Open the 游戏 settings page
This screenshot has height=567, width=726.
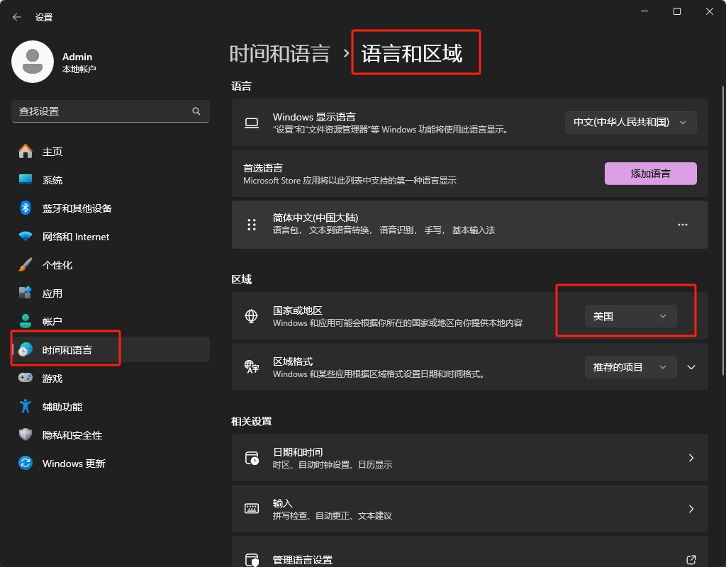click(x=111, y=378)
